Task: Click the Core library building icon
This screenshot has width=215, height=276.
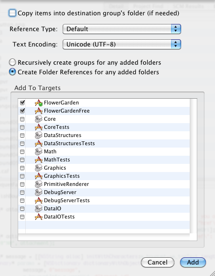Action: pos(39,119)
